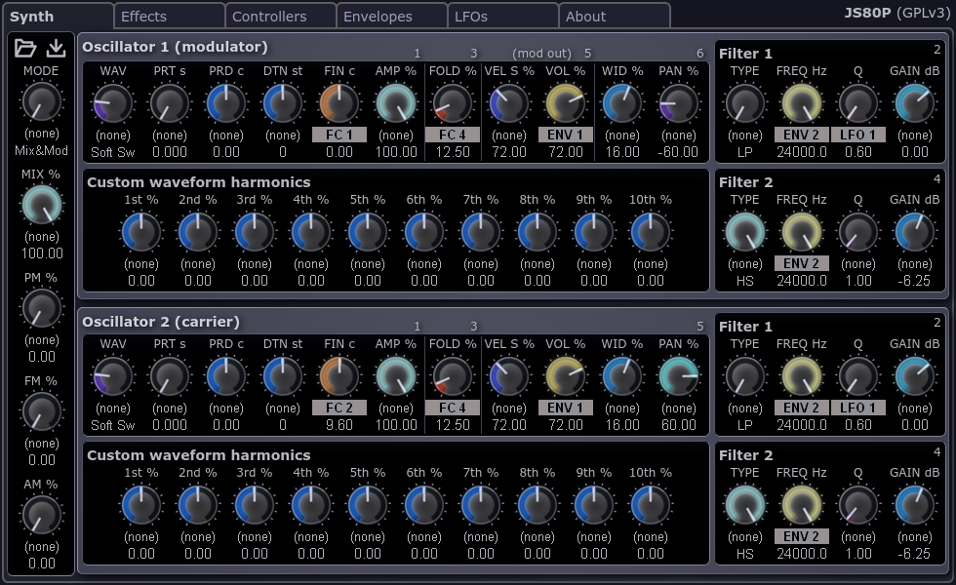Click Oscillator 2 3rd % harmonic knob
Screen dimensions: 956x585
click(255, 505)
